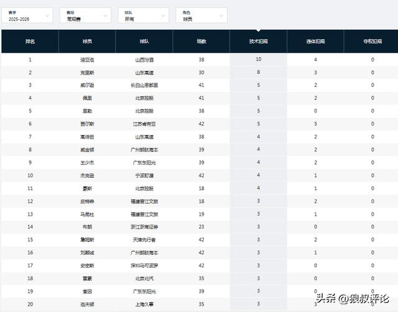
Task: Select player 威尔逊 in rank 3 row
Action: 87,85
